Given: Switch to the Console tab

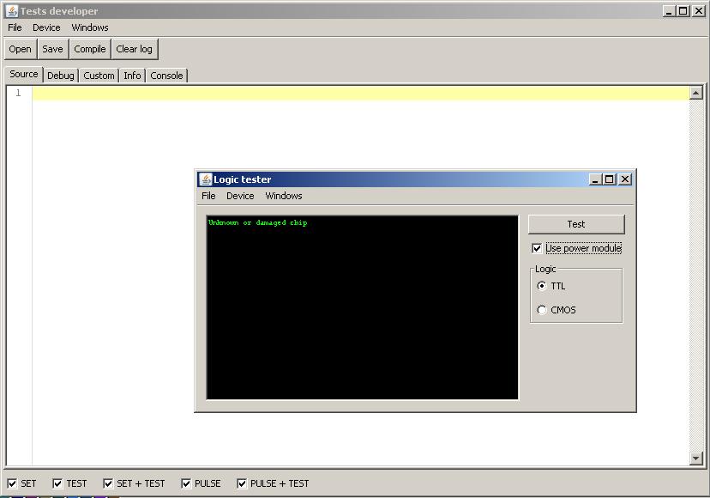Looking at the screenshot, I should click(x=166, y=76).
